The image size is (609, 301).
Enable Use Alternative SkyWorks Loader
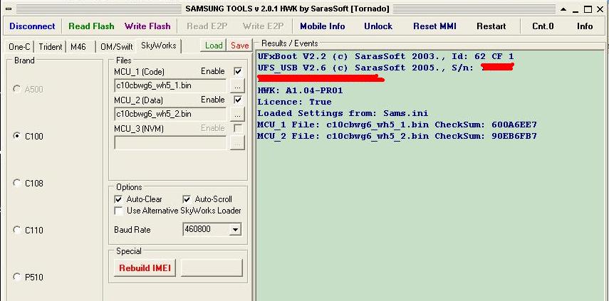pos(118,211)
